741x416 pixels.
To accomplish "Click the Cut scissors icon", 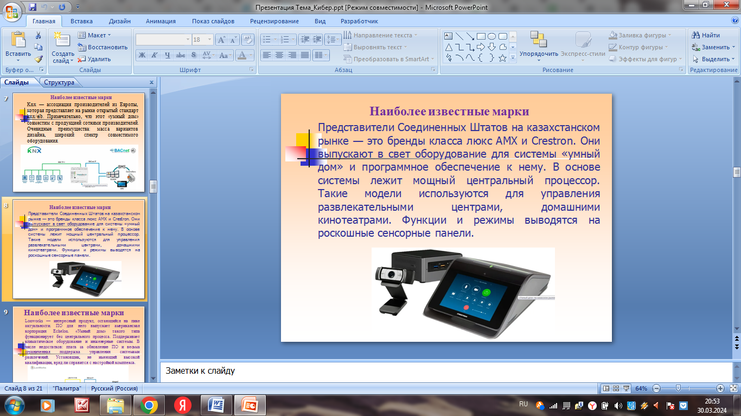I will tap(39, 35).
